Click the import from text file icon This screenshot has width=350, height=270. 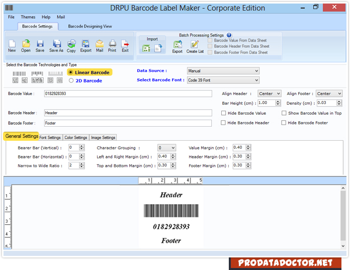(158, 48)
